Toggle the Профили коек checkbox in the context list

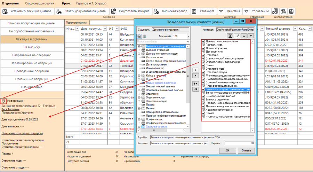pyautogui.click(x=203, y=45)
